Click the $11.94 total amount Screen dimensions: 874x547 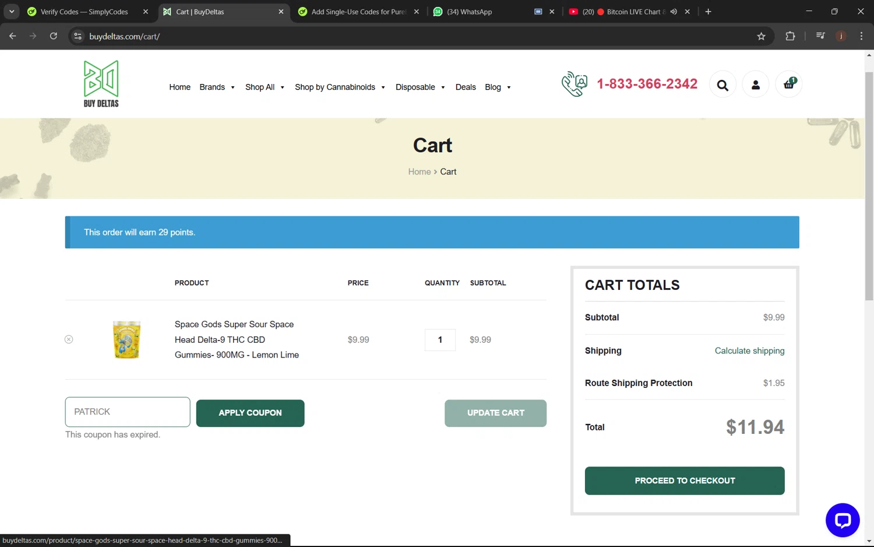click(755, 427)
